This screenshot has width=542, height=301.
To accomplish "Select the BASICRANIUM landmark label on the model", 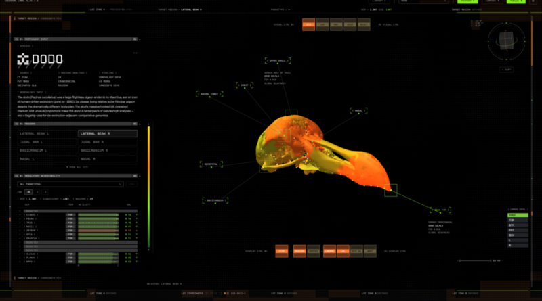I will tap(215, 200).
